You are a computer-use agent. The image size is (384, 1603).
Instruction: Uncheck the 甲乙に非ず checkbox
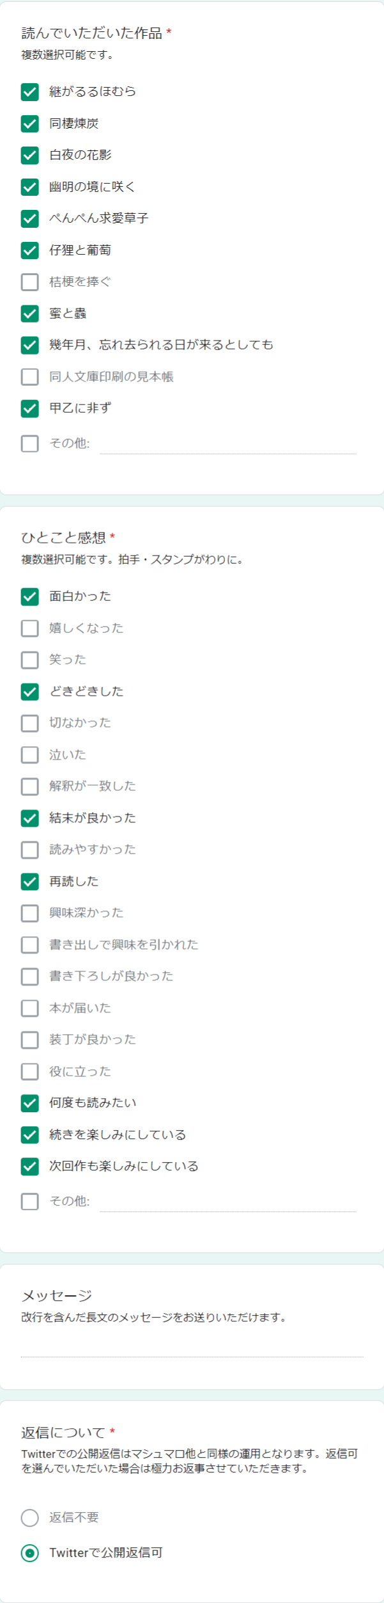tap(30, 408)
